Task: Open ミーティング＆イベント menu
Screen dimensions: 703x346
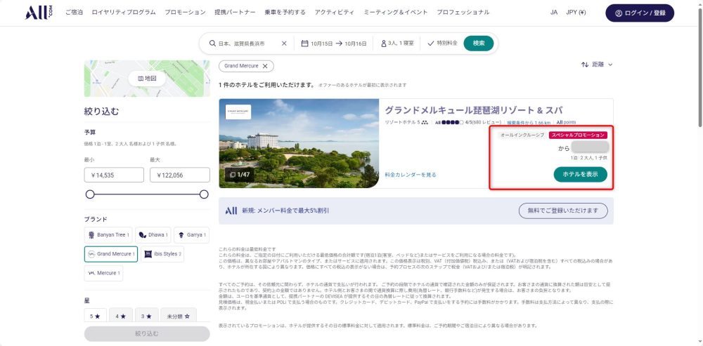Action: (x=395, y=13)
